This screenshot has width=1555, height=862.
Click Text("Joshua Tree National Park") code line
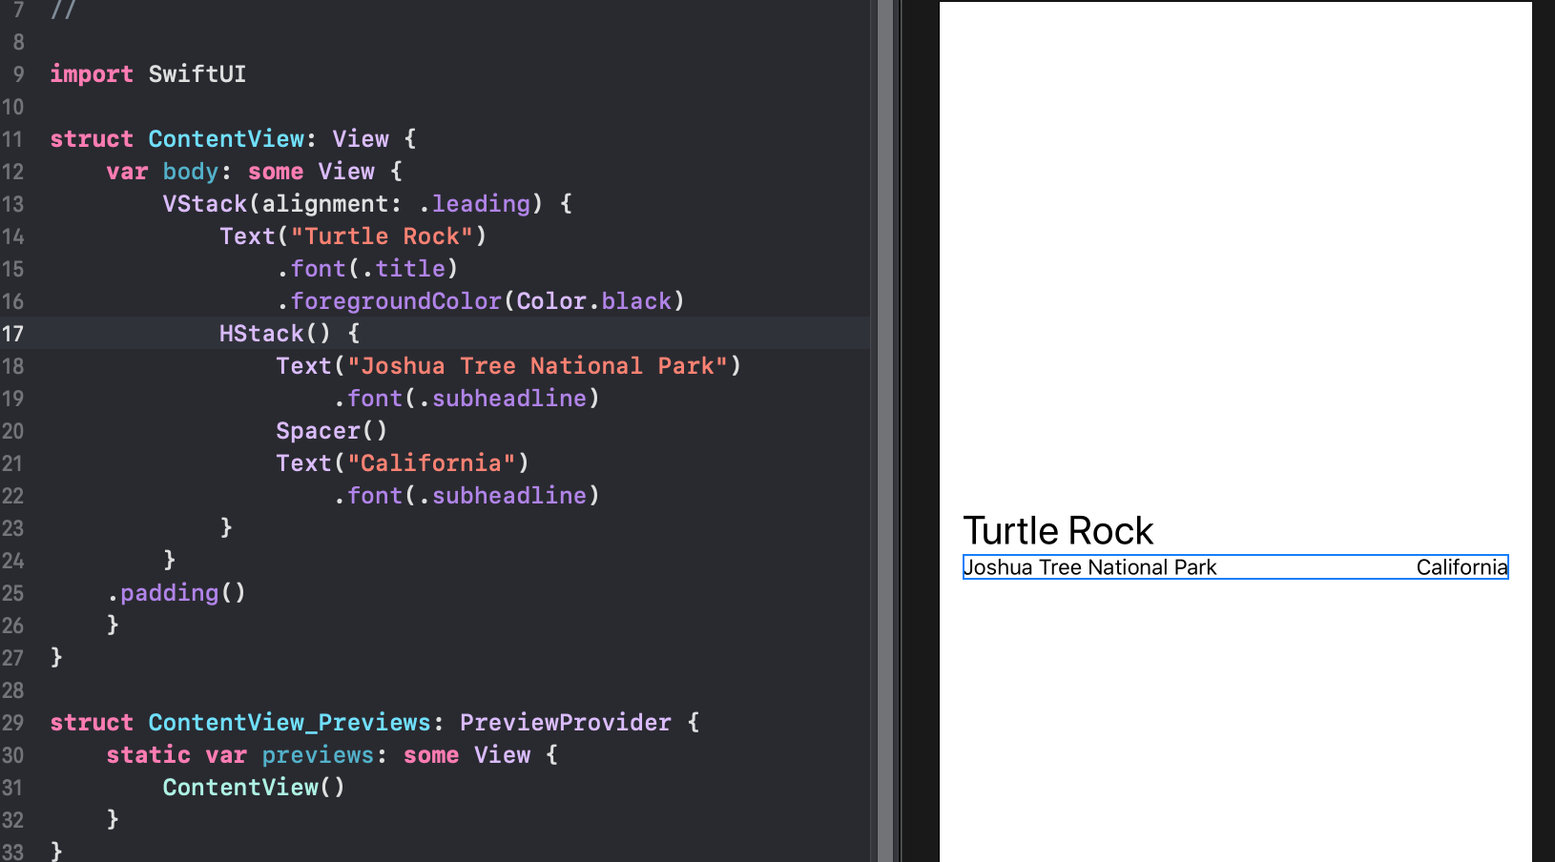pyautogui.click(x=508, y=366)
